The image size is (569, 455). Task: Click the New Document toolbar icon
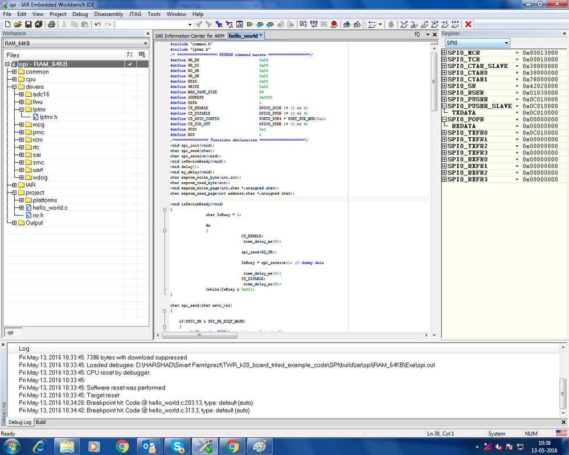pyautogui.click(x=7, y=24)
